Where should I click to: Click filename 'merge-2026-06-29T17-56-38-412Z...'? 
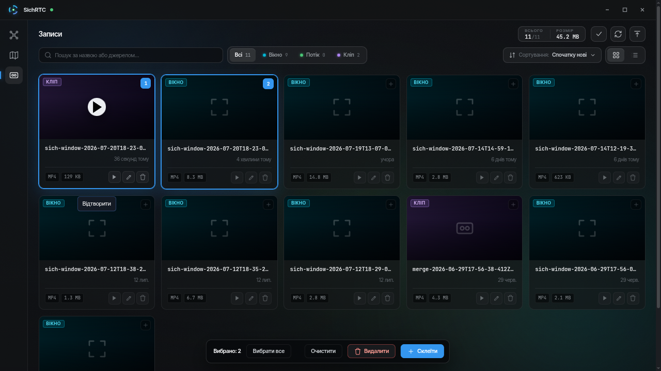pyautogui.click(x=464, y=269)
